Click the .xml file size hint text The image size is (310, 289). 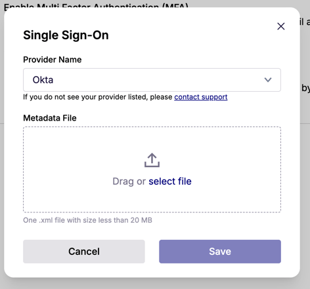click(x=87, y=220)
